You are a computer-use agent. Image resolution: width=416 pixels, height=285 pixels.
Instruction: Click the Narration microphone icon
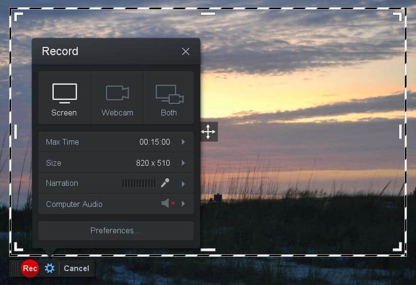pyautogui.click(x=165, y=183)
